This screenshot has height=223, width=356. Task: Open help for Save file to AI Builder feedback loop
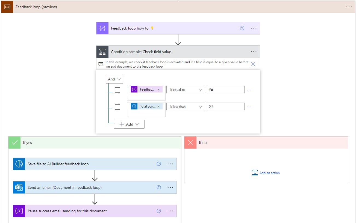tap(159, 164)
